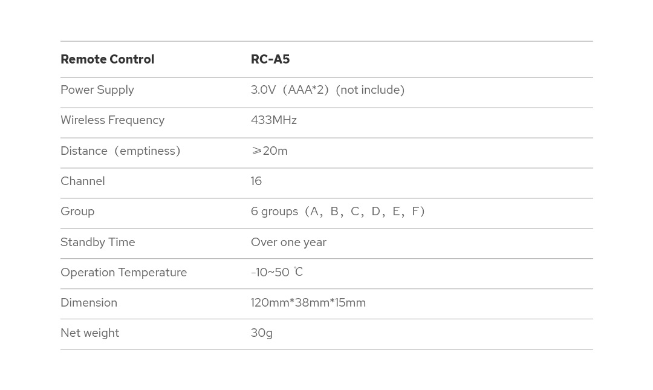
Task: Select the Power Supply row label
Action: (x=97, y=90)
